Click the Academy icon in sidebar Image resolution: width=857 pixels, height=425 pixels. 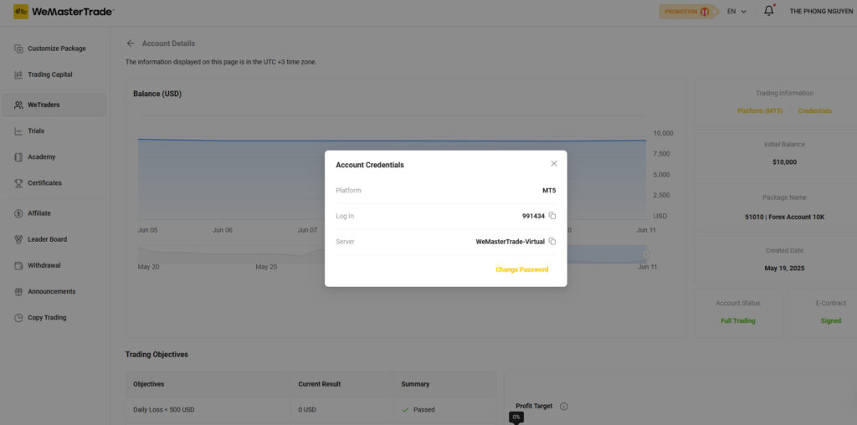pyautogui.click(x=18, y=157)
